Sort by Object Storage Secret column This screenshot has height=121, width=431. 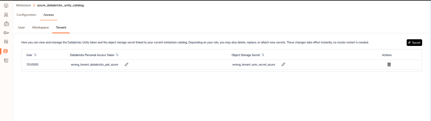[x=263, y=55]
